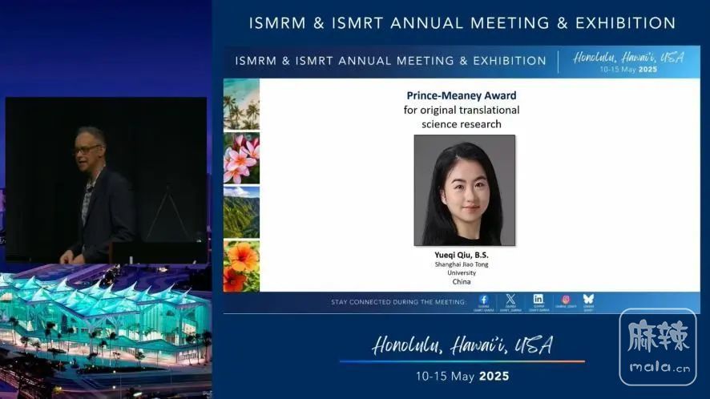The image size is (710, 399).
Task: Open the Instagram icon in the footer
Action: click(x=566, y=300)
